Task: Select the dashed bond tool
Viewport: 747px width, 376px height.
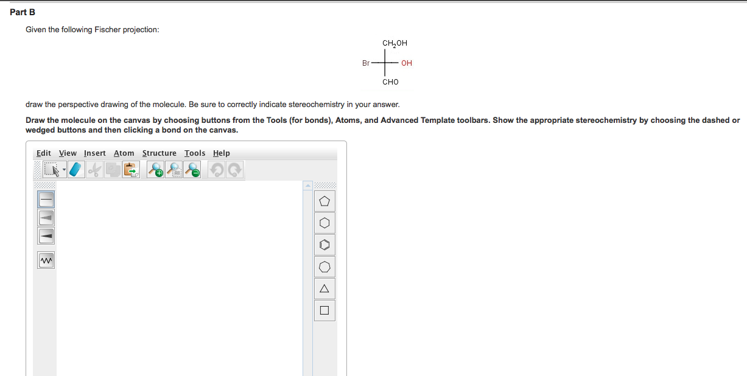Action: 46,217
